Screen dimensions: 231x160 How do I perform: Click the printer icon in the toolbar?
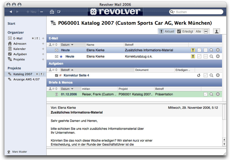pos(52,12)
